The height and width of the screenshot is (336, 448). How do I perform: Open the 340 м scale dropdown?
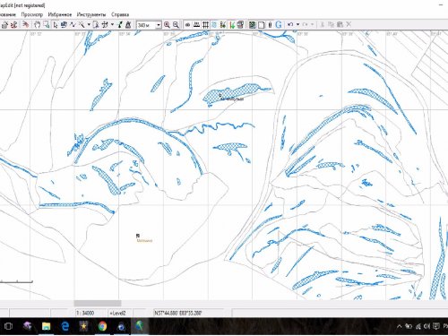click(159, 25)
